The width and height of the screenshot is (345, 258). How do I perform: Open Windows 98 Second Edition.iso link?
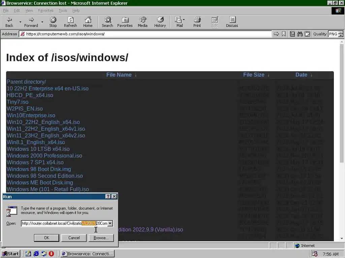click(x=45, y=176)
